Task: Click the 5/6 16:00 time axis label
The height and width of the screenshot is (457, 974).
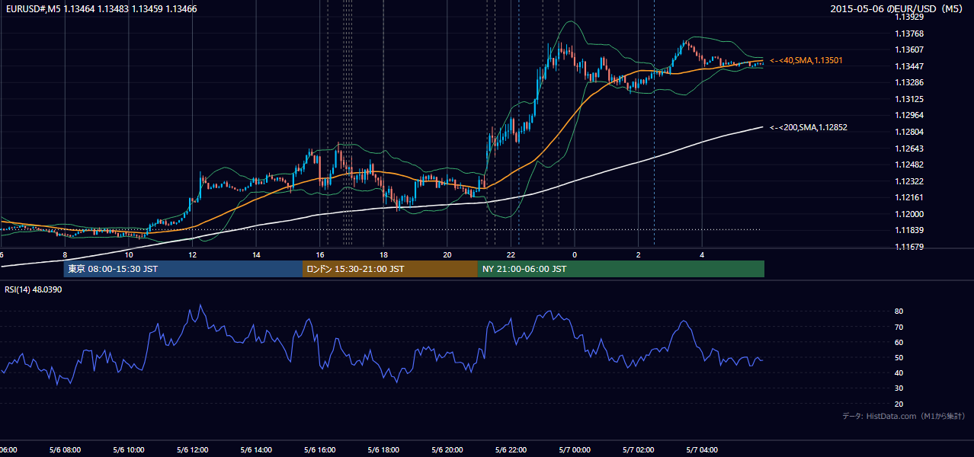Action: pyautogui.click(x=320, y=450)
